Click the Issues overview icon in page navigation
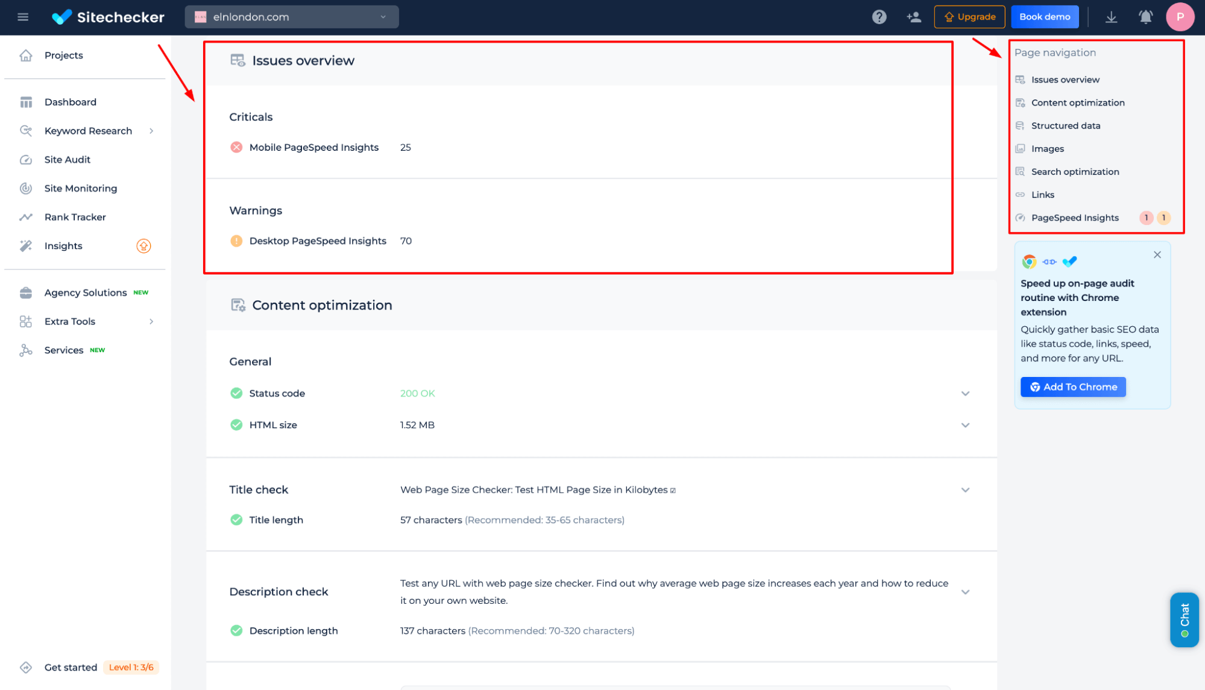The width and height of the screenshot is (1205, 690). point(1019,80)
